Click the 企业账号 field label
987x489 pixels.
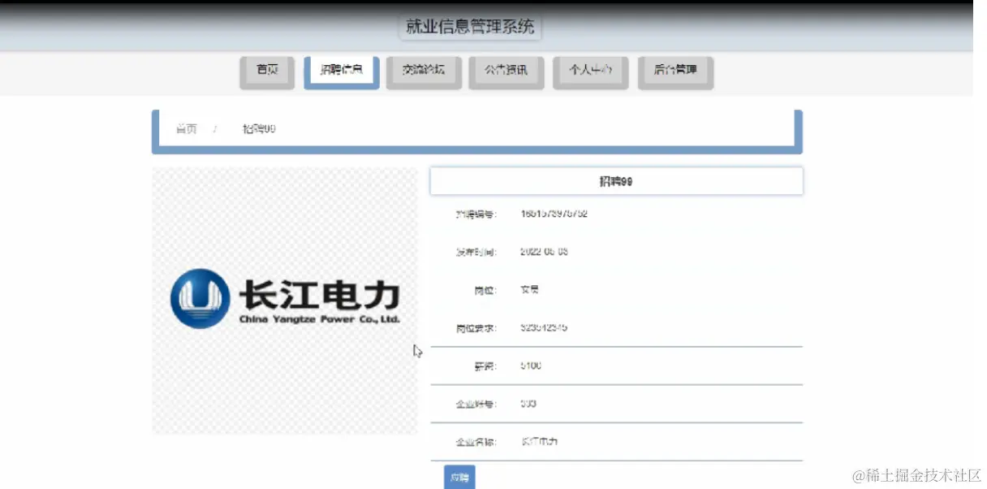[476, 404]
